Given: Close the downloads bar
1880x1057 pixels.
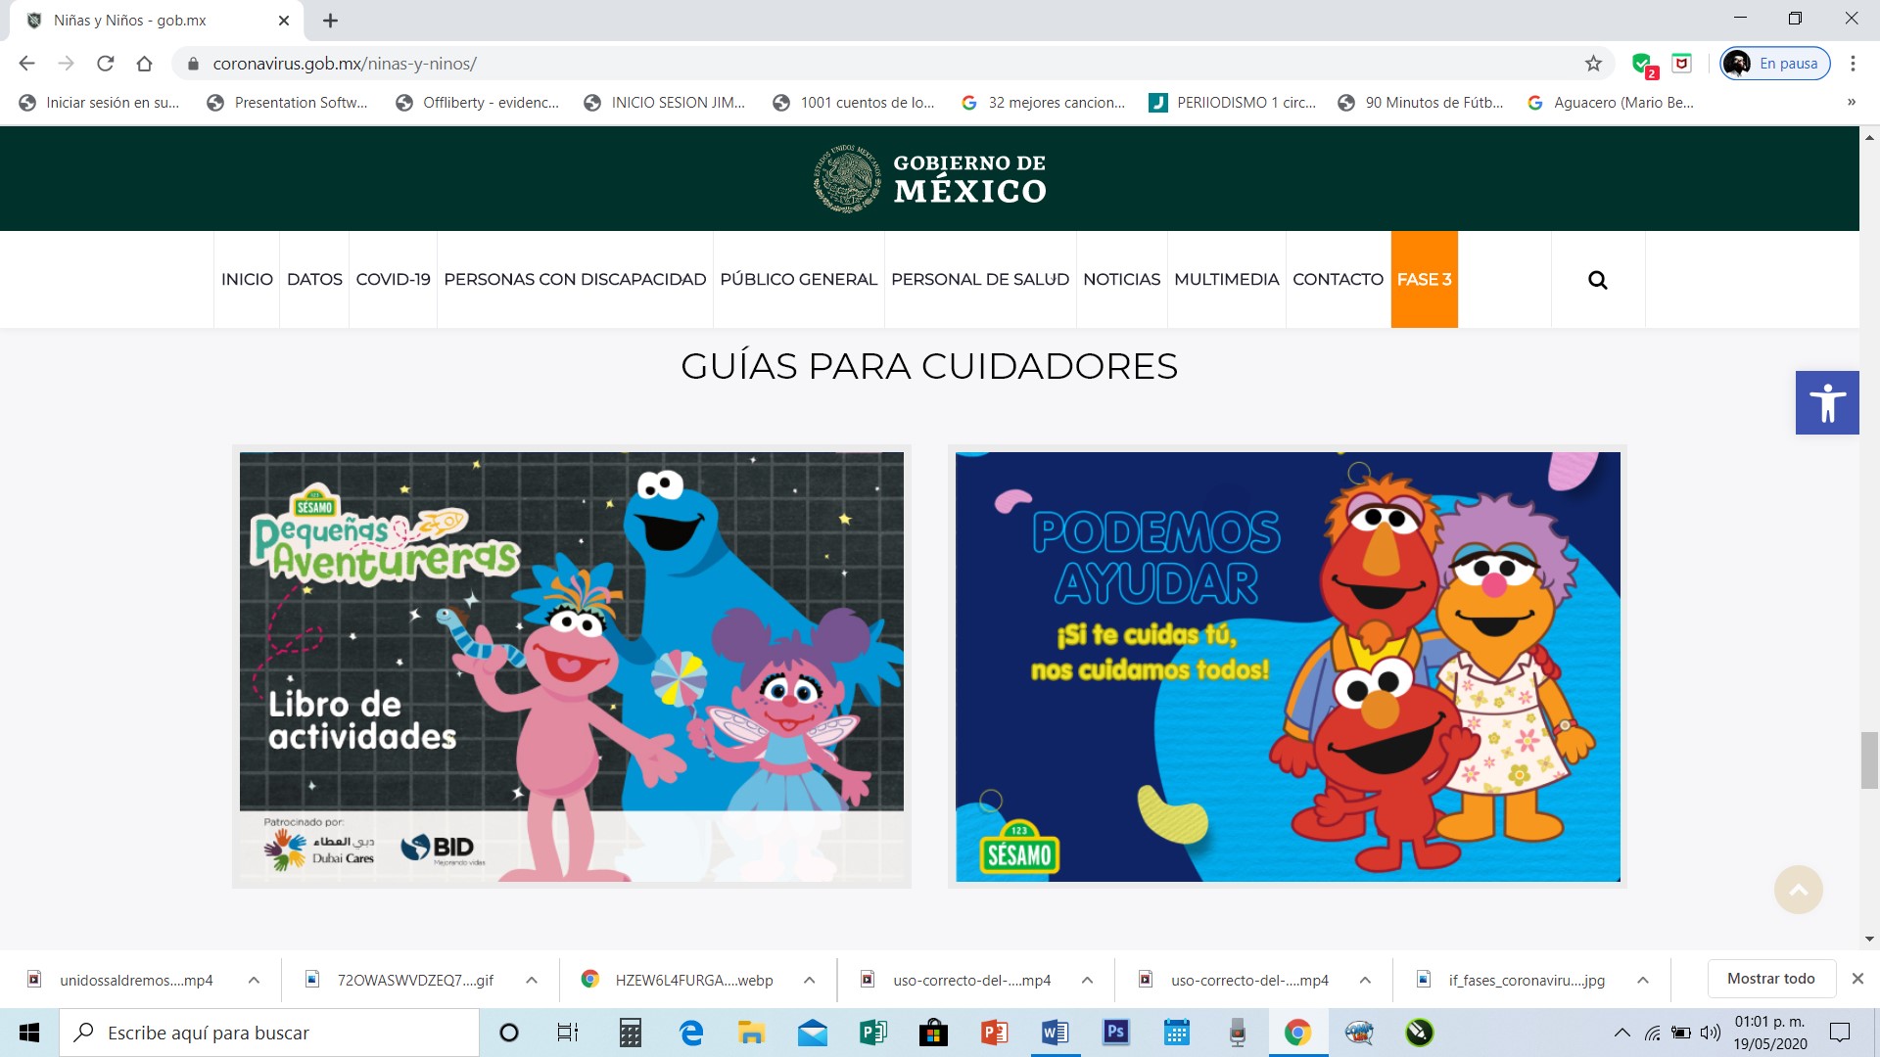Looking at the screenshot, I should (x=1856, y=979).
